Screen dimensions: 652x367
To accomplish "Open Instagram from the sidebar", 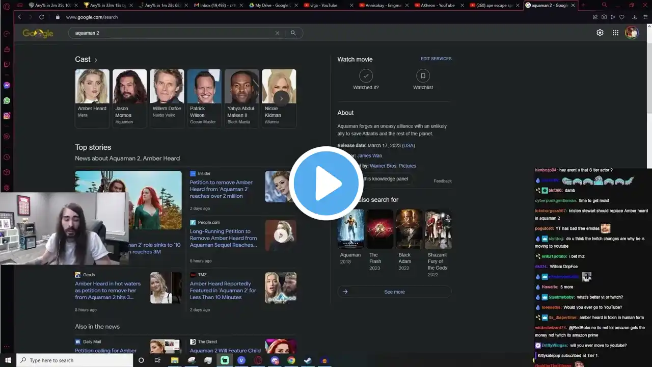I will (7, 116).
